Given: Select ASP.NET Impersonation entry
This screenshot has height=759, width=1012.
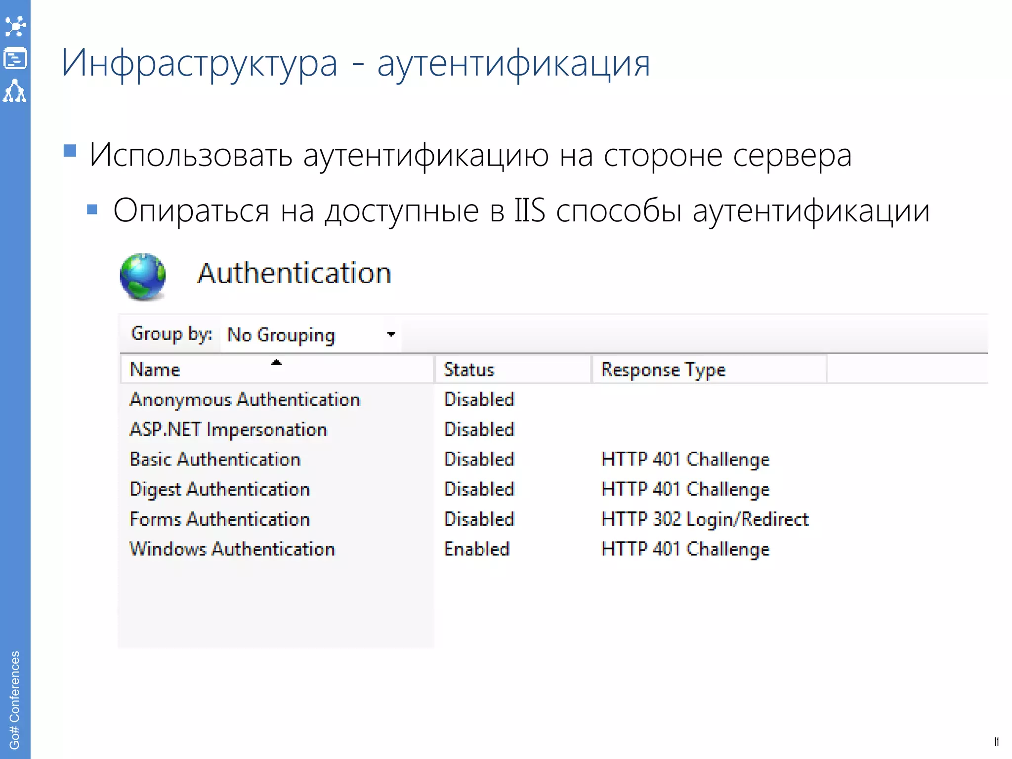Looking at the screenshot, I should coord(228,429).
